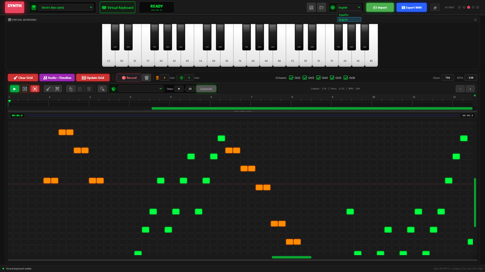Click the orange 8 steps input field
485x272 pixels.
point(164,78)
